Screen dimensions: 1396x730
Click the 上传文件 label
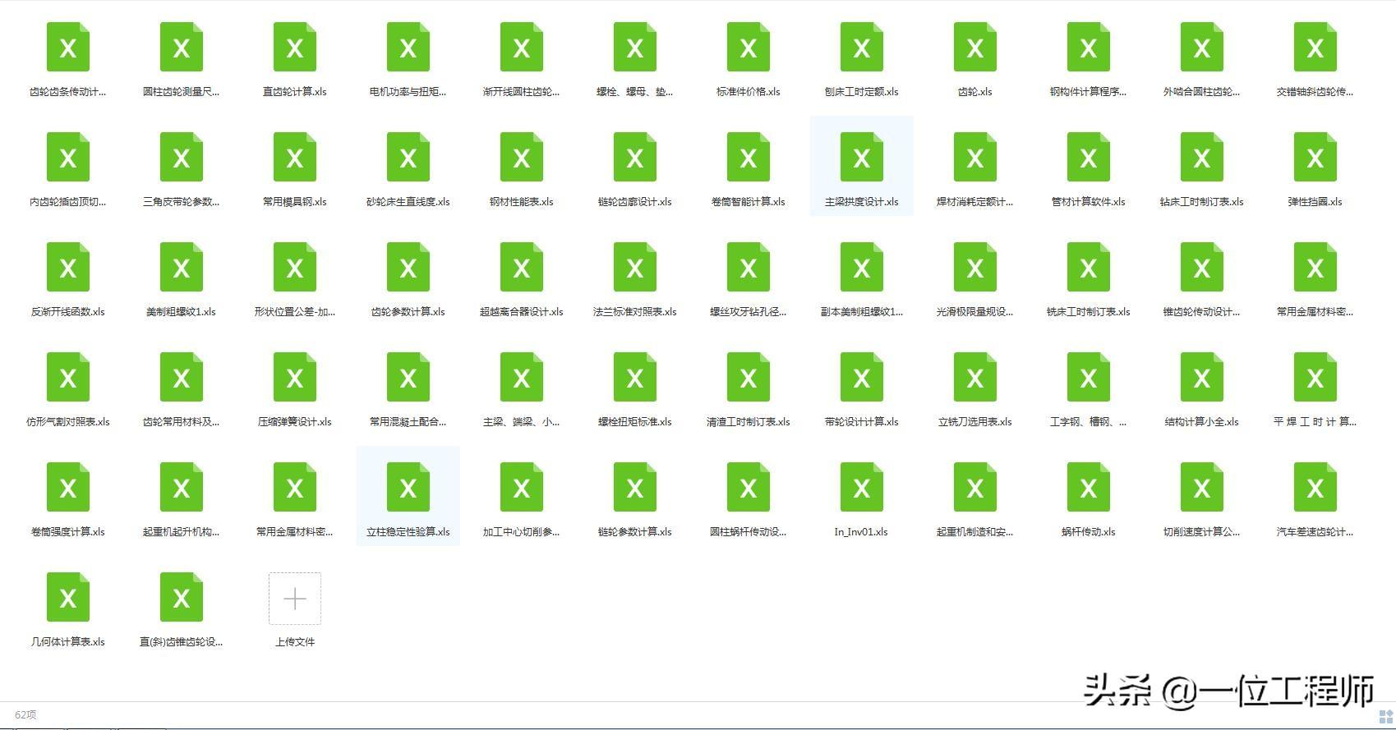295,642
